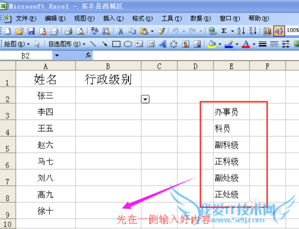Copy selection with the Copy icon

point(132,31)
